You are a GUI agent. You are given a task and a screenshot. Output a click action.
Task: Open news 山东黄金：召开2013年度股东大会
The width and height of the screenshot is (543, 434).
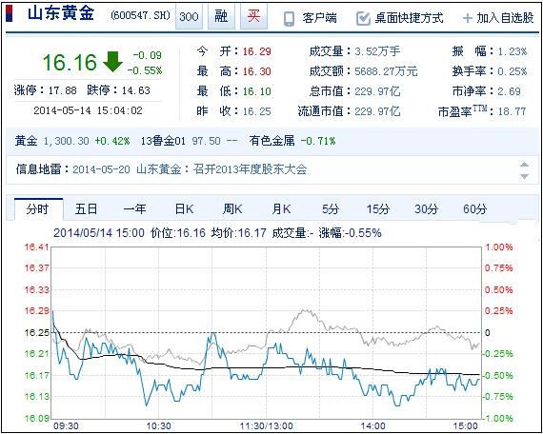222,169
